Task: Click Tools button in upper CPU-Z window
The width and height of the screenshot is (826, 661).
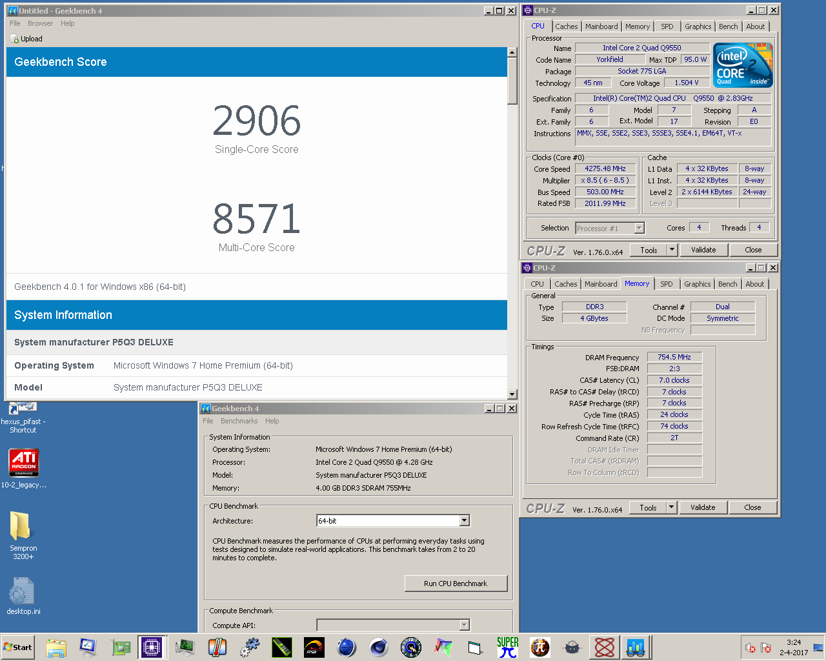Action: point(649,250)
